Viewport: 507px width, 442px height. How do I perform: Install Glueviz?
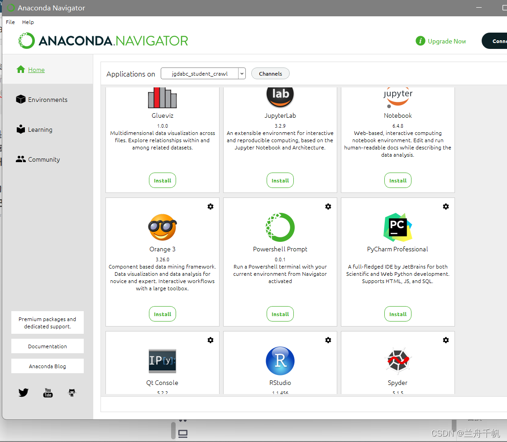[x=163, y=180]
